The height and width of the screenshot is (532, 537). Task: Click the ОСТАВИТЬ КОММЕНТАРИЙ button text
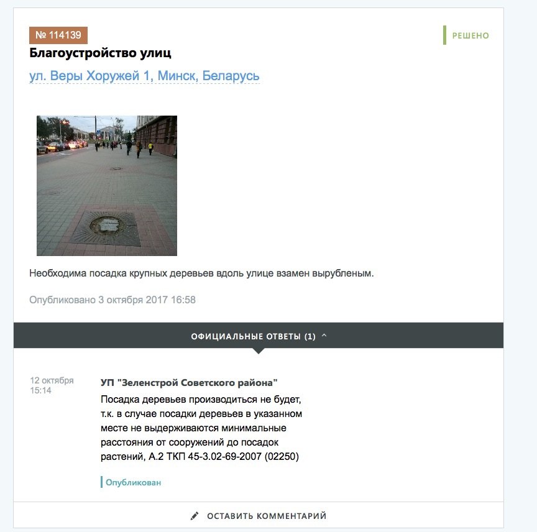pos(267,516)
